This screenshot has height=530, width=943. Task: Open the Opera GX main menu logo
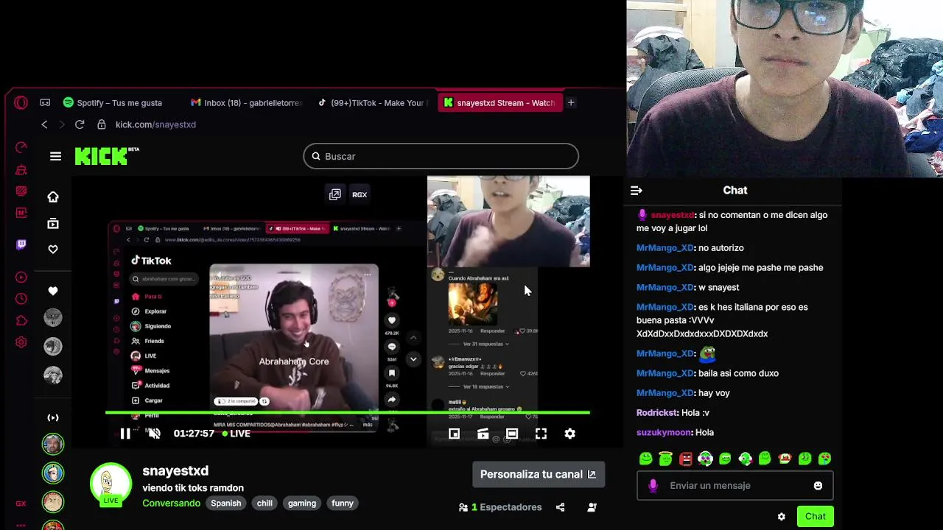point(21,103)
